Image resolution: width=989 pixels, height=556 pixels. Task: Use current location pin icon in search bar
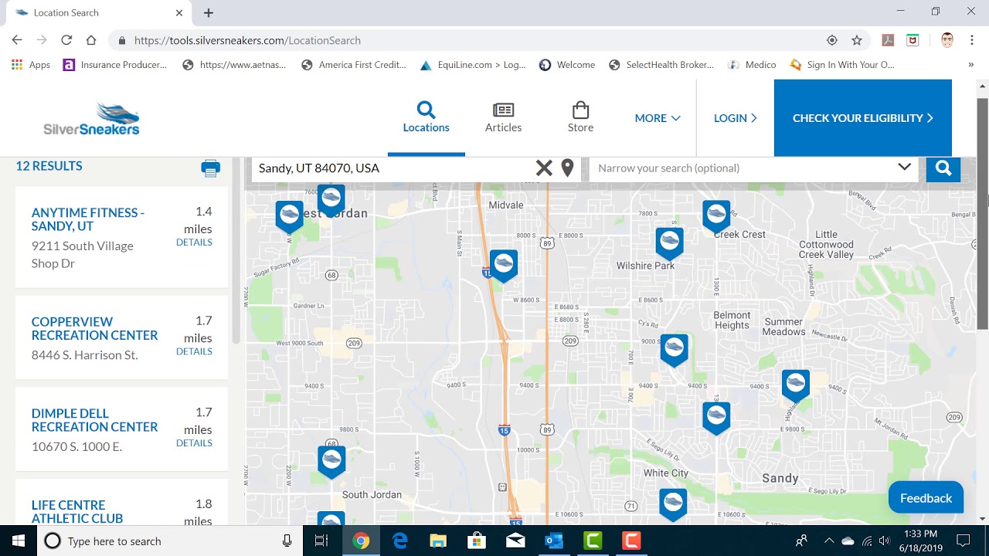(x=567, y=168)
